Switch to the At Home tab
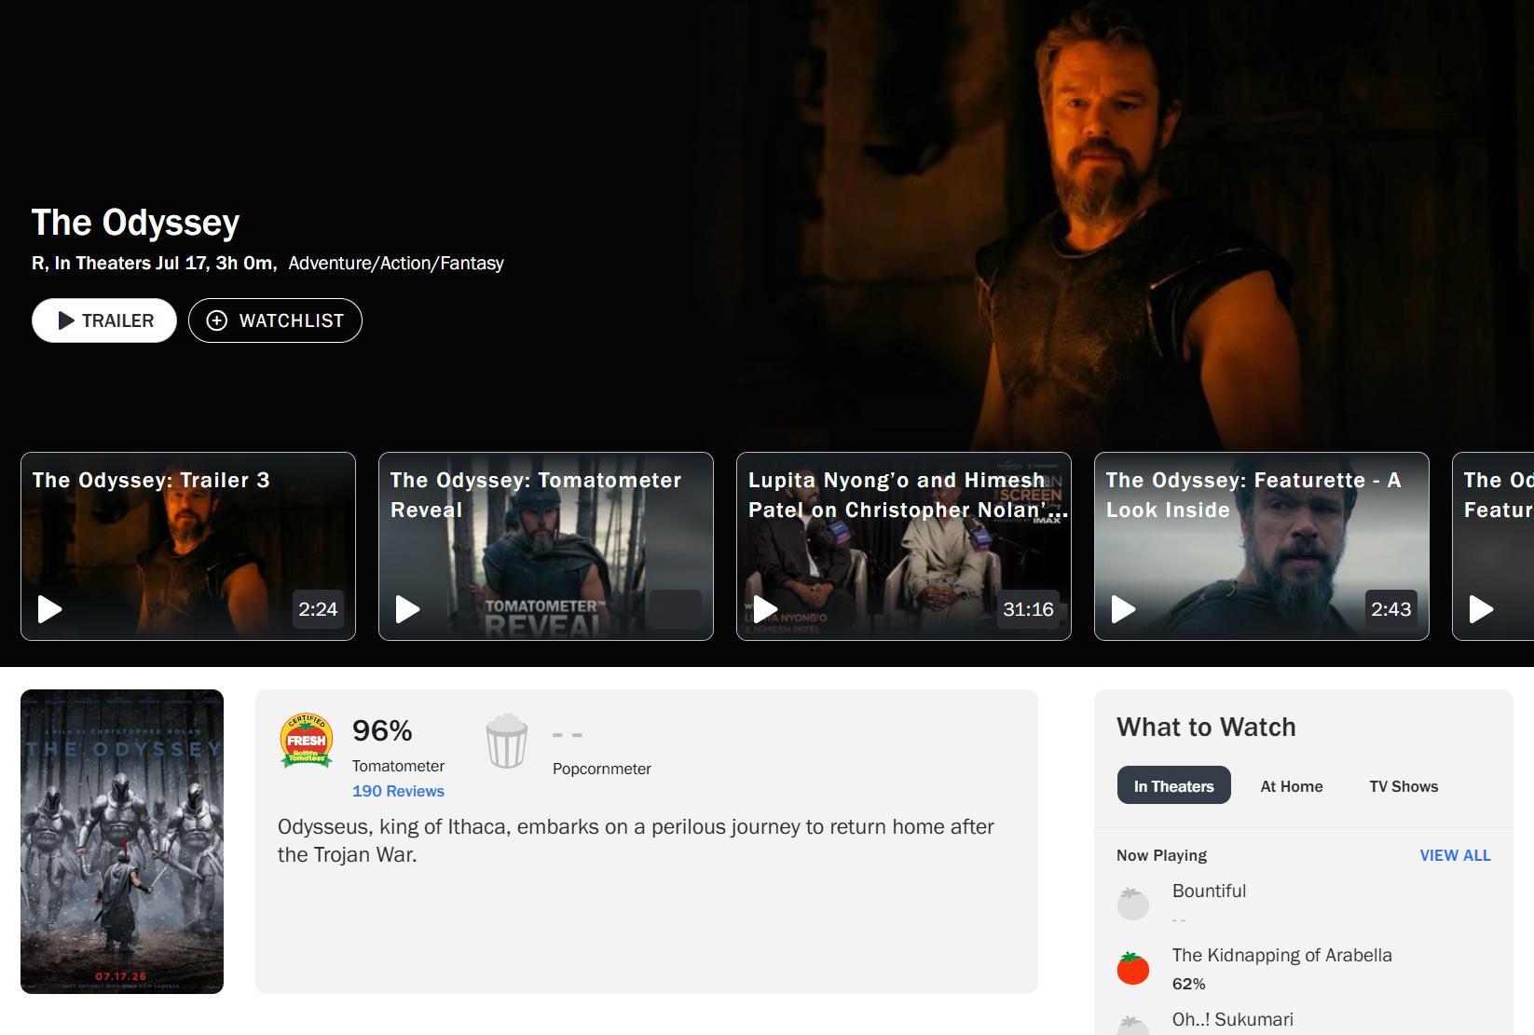This screenshot has height=1035, width=1534. click(x=1291, y=786)
